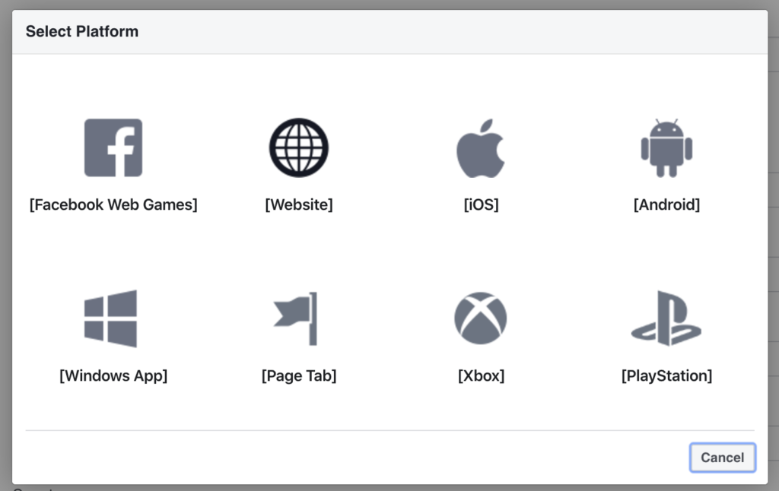779x491 pixels.
Task: Select the Page Tab flag icon
Action: pos(296,318)
